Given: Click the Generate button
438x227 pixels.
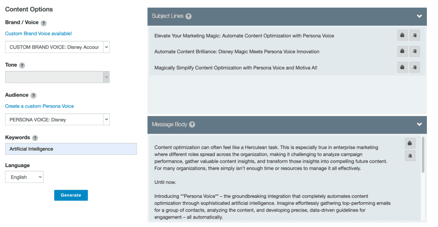Looking at the screenshot, I should (71, 195).
